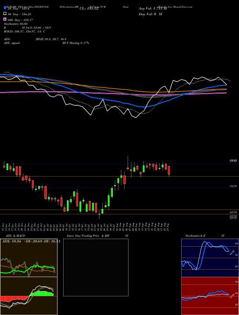Click the 'Avg Vol: 1.713 M' value

point(153,9)
